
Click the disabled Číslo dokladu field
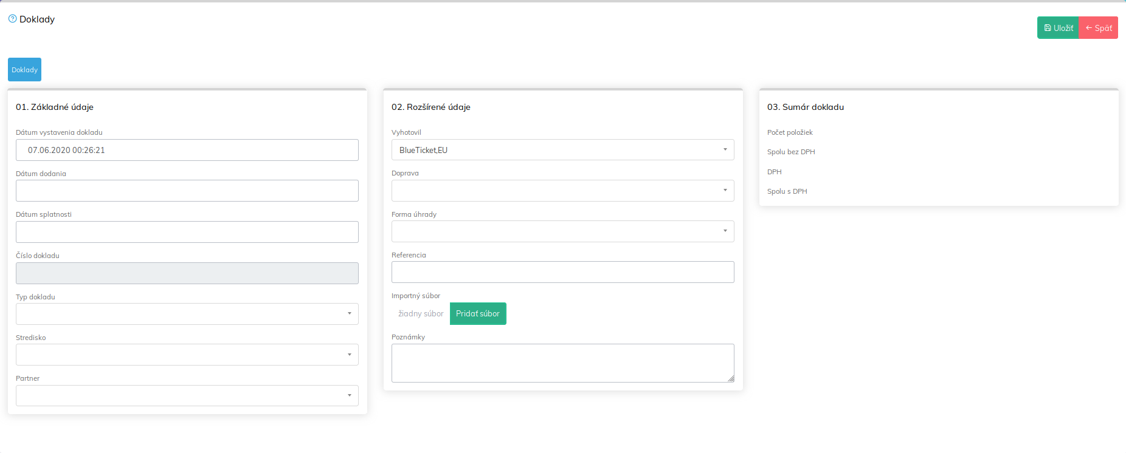pos(187,273)
